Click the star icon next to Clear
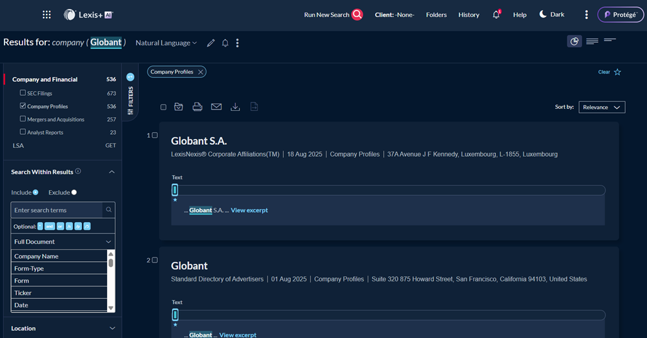The width and height of the screenshot is (647, 338). pos(617,72)
